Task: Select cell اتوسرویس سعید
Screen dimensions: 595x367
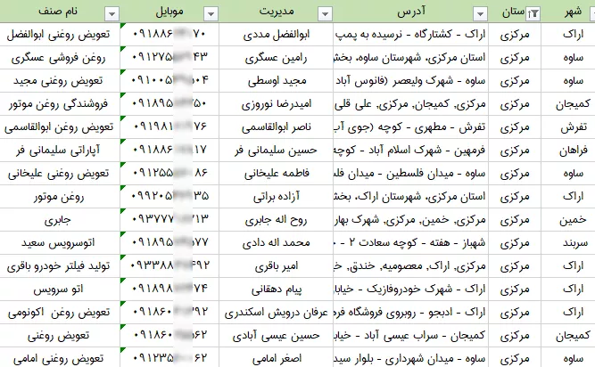Action: coord(60,243)
